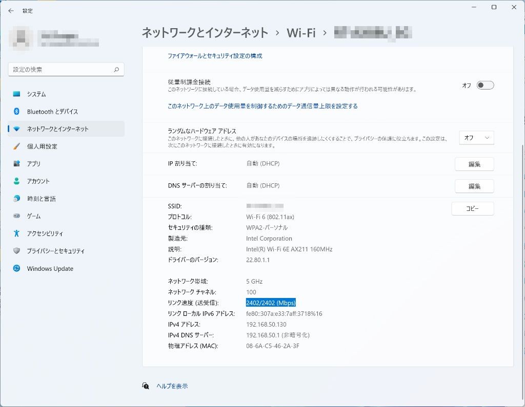Click the search magnifier icon in 設定の検索
This screenshot has width=525, height=407.
tap(116, 70)
